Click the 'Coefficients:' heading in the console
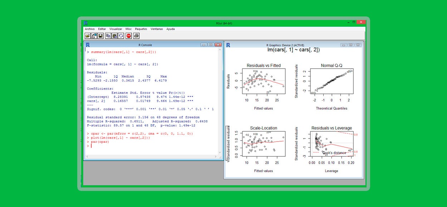Screen dimensions: 447x207 tap(100, 89)
